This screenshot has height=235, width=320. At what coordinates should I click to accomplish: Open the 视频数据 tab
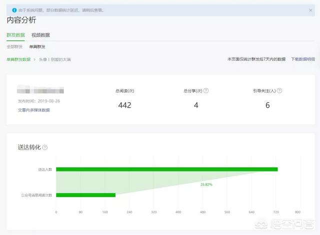tap(40, 35)
